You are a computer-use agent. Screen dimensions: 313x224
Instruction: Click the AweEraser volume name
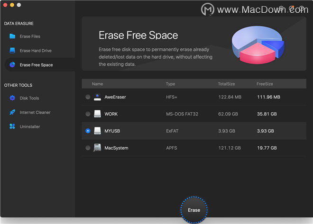click(115, 97)
